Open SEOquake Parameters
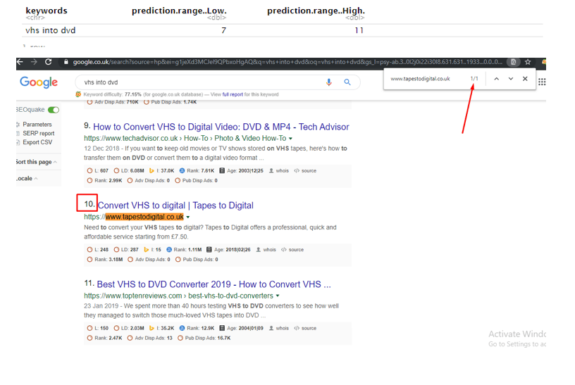Viewport: 575px width, 385px height. tap(37, 125)
